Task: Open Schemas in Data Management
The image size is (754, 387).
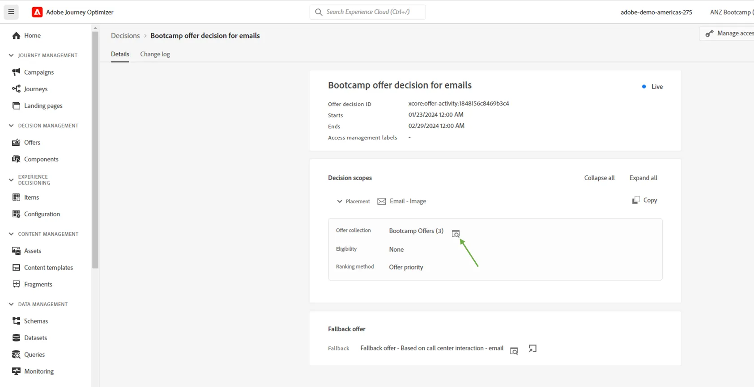Action: coord(36,321)
